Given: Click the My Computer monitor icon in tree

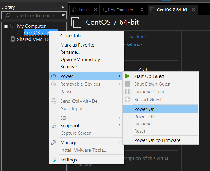Looking at the screenshot, I should [13, 26].
